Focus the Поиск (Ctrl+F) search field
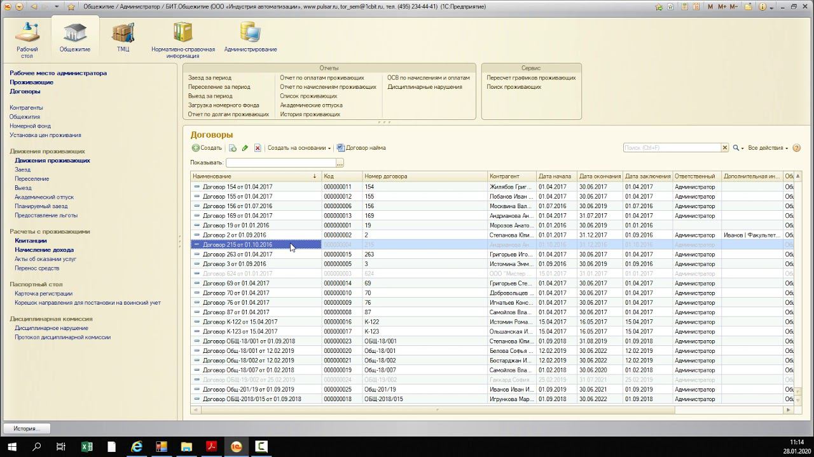Screen dimensions: 814x457 [672, 148]
